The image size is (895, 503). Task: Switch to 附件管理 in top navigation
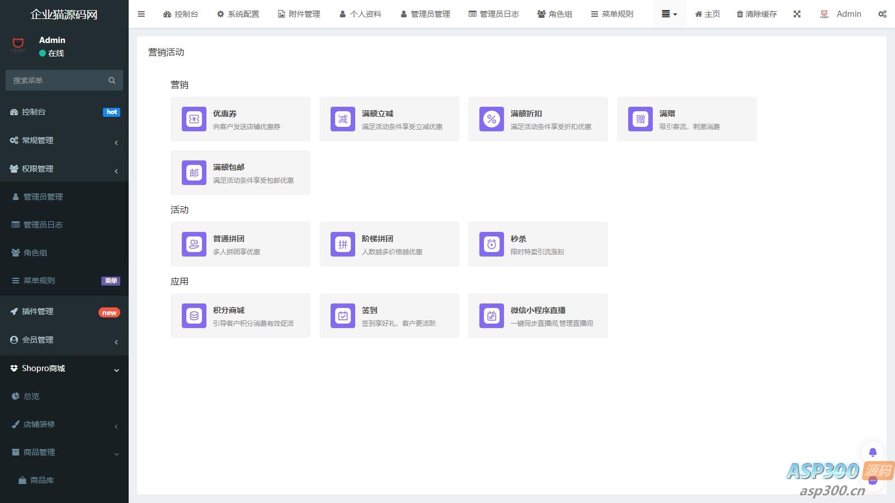pos(299,14)
